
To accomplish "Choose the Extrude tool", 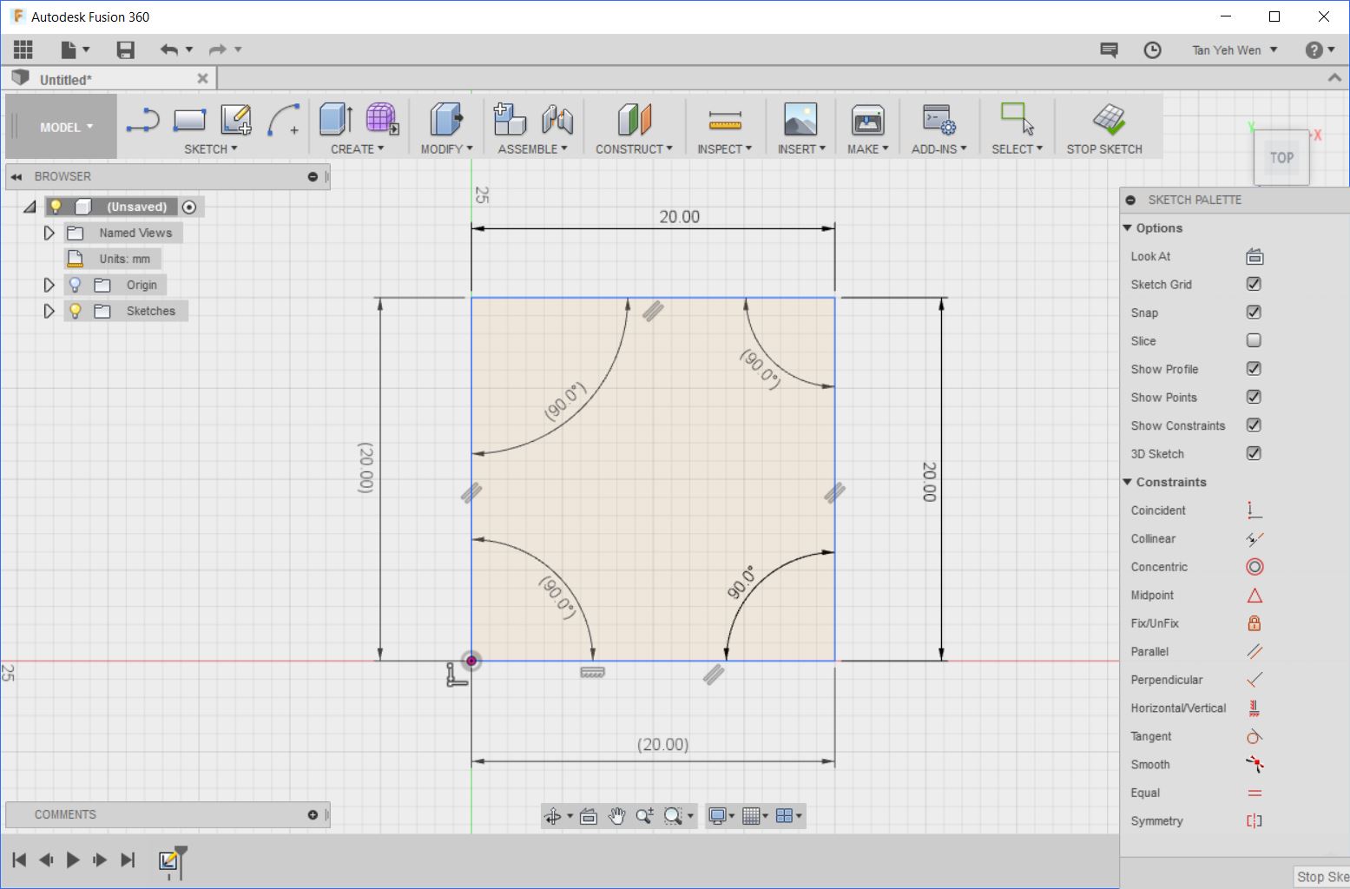I will [336, 120].
